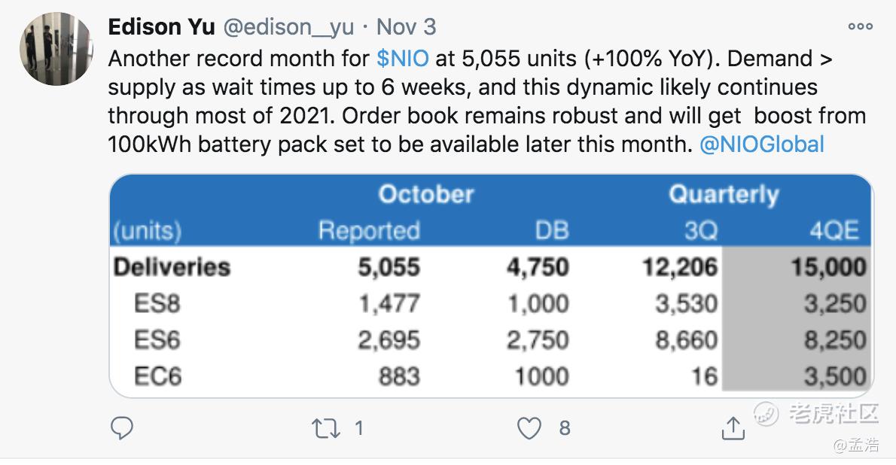Open the Nov 3 tweet timestamp
This screenshot has height=465, width=896.
(406, 27)
